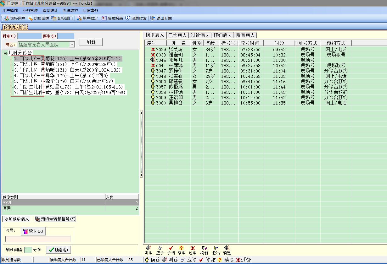The image size is (387, 264).
Task: Switch to the 已诊病人 tab
Action: click(x=177, y=35)
